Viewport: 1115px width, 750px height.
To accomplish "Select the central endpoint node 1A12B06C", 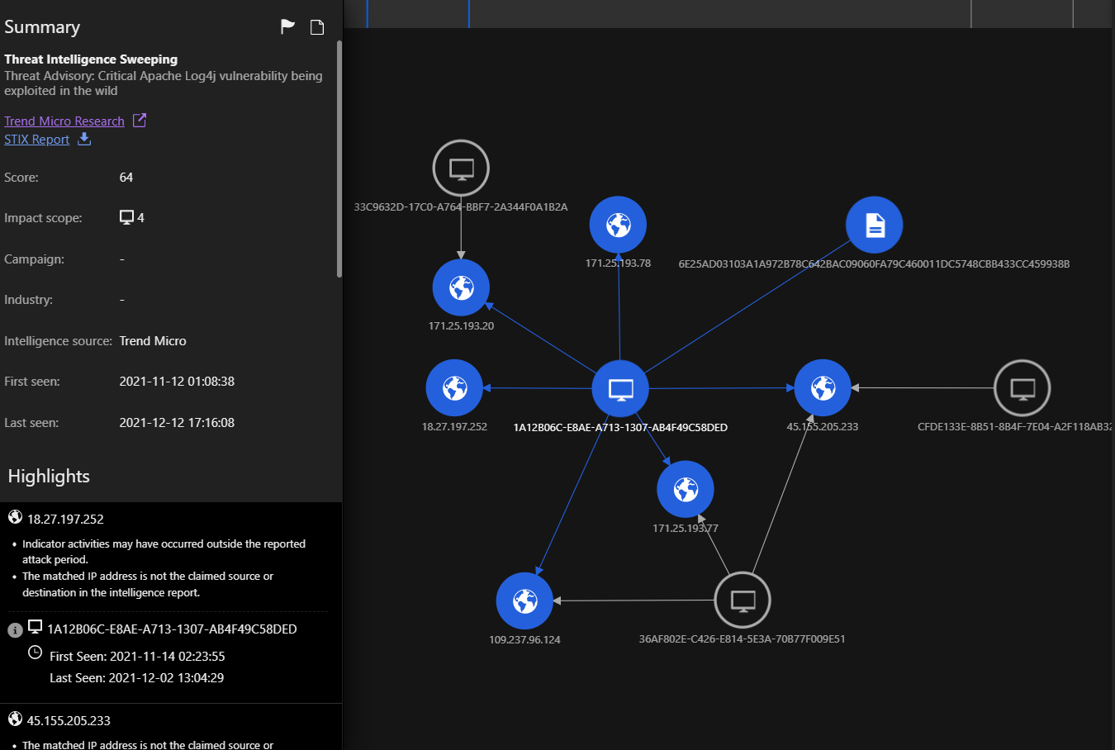I will (x=620, y=388).
